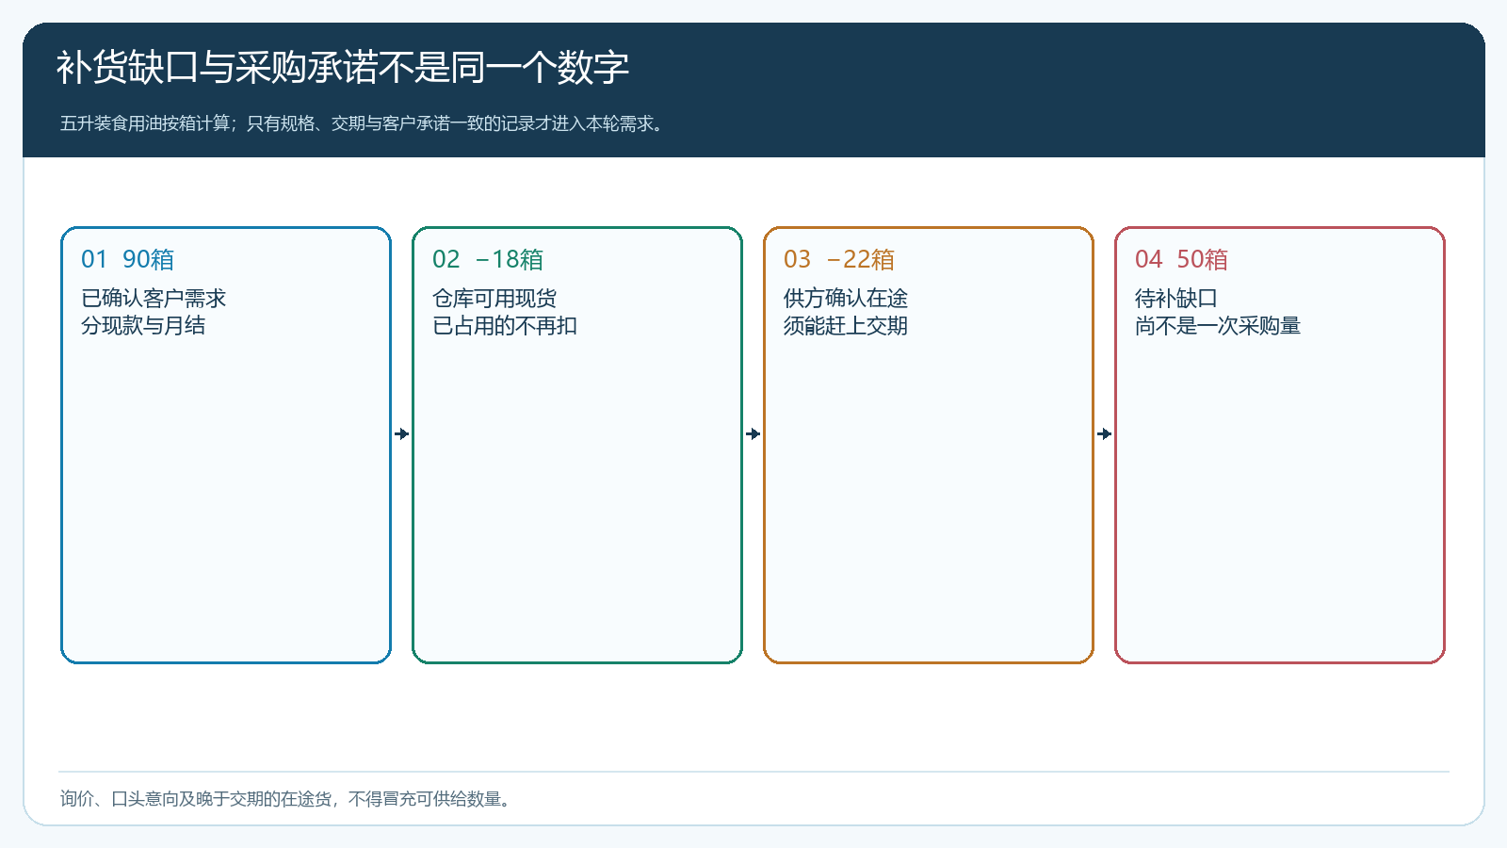This screenshot has width=1507, height=848.
Task: Click the text 仓库可用现货
Action: pyautogui.click(x=494, y=299)
